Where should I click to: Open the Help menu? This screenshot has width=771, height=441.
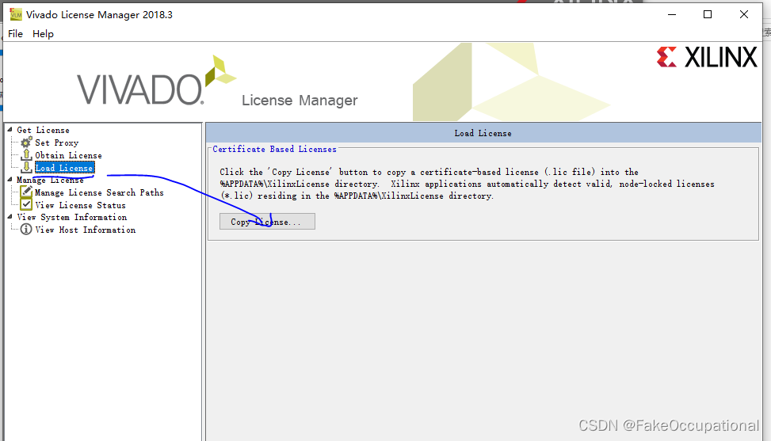pos(43,33)
